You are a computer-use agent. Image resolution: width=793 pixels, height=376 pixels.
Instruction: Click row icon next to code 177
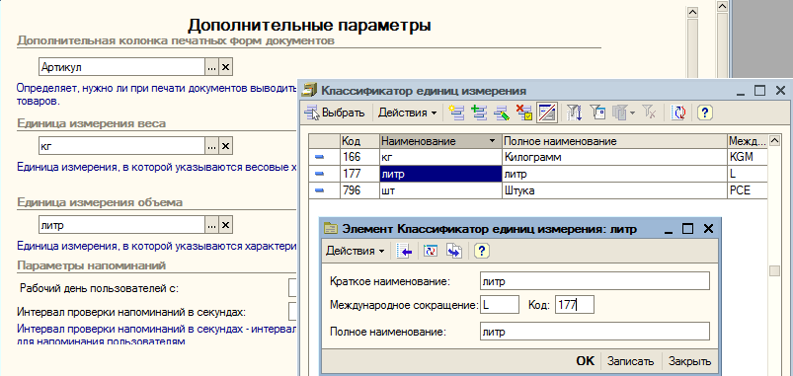pyautogui.click(x=320, y=174)
